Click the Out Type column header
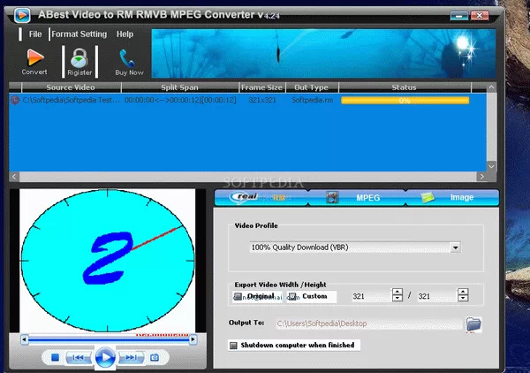The height and width of the screenshot is (373, 530). pos(312,88)
